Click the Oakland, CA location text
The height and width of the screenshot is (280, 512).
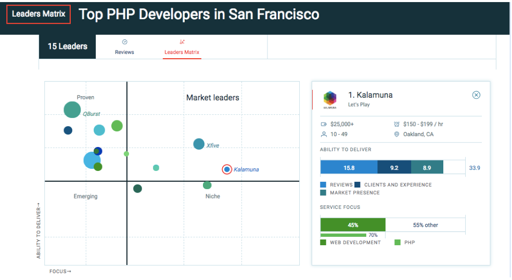pyautogui.click(x=418, y=135)
